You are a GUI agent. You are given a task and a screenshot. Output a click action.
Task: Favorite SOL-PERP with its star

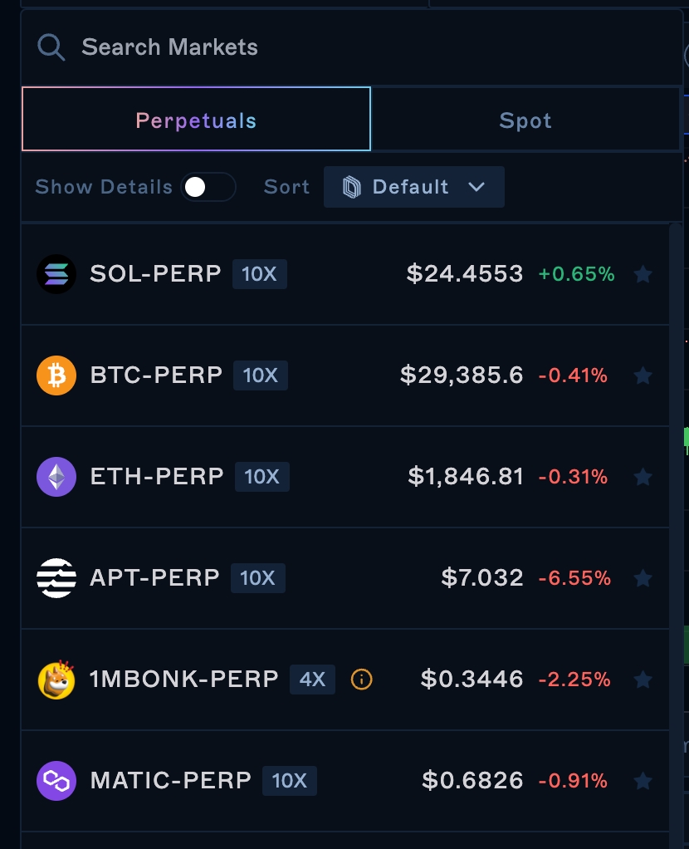click(x=643, y=274)
